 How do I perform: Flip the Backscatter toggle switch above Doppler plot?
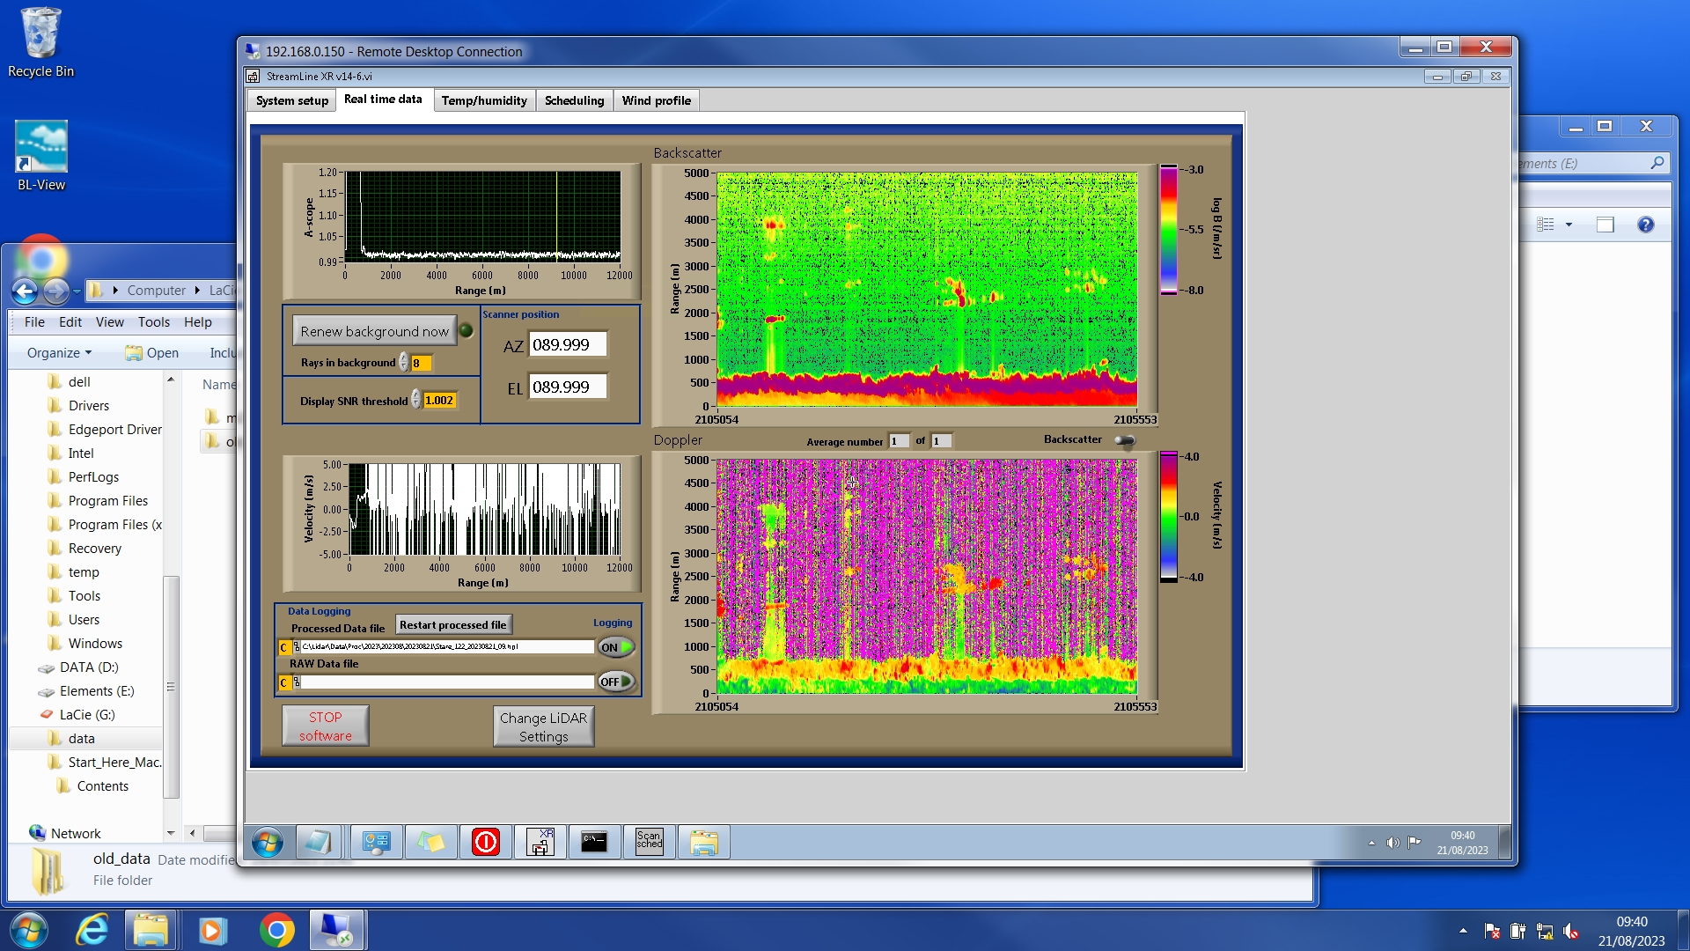pos(1124,440)
